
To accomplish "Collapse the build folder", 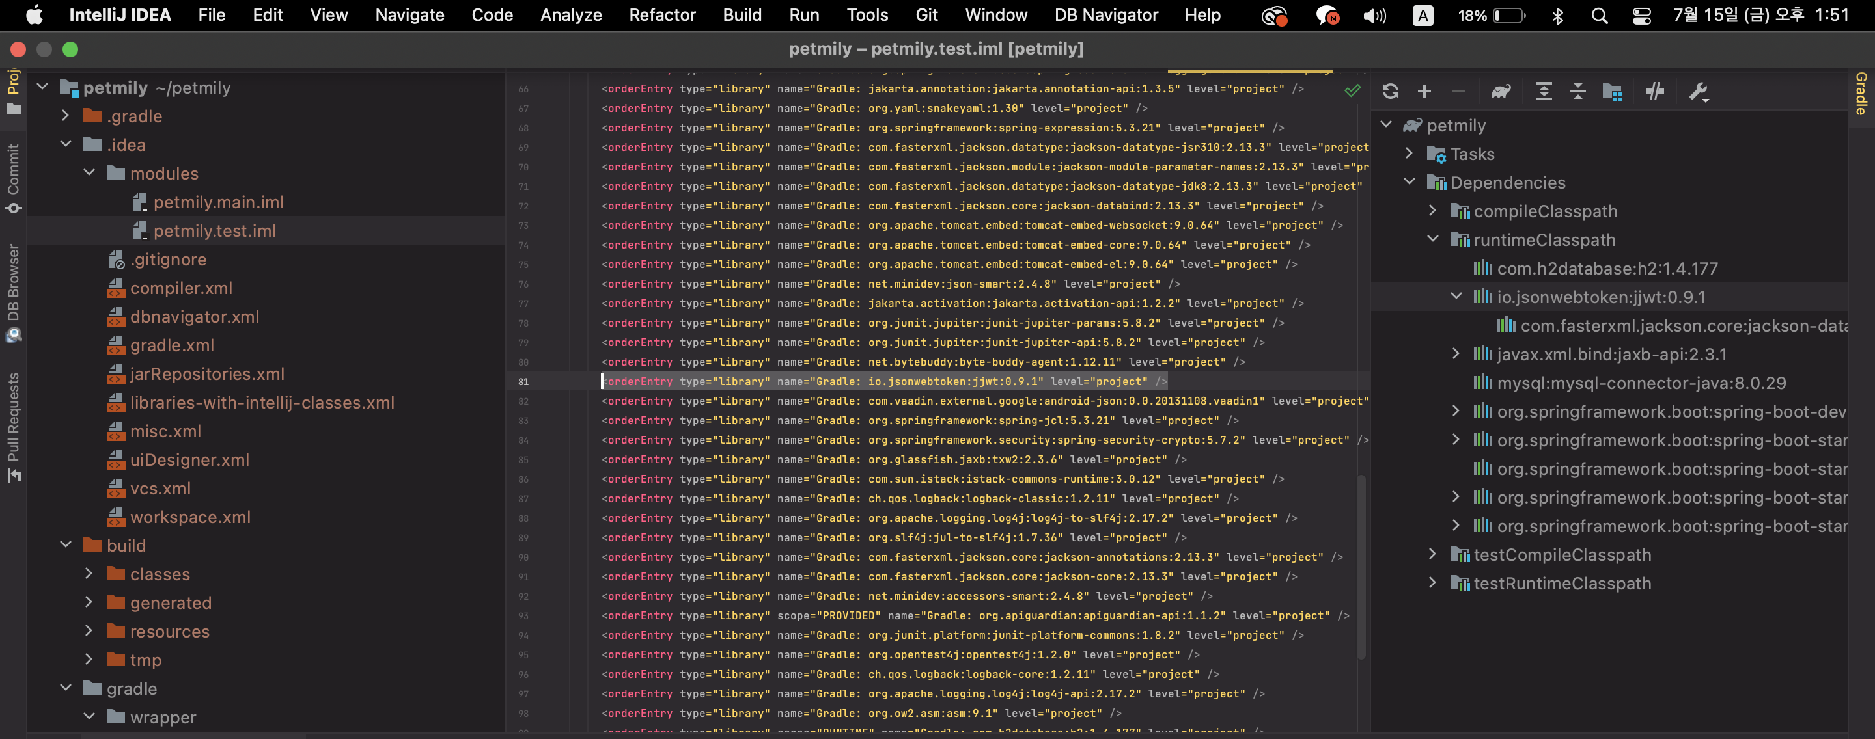I will (66, 544).
